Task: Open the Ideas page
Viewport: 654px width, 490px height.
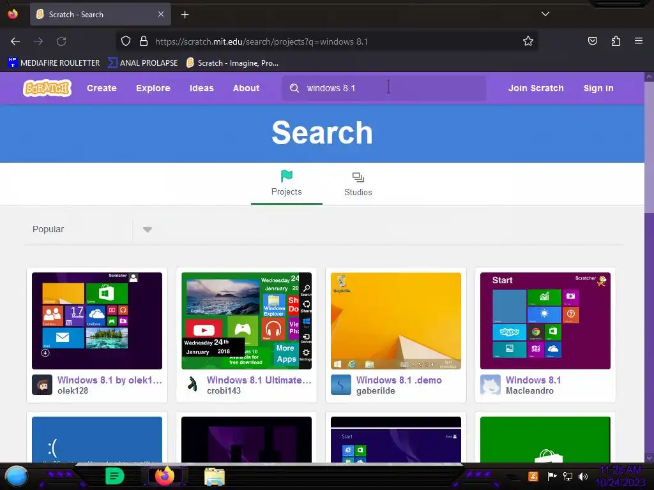Action: [202, 88]
